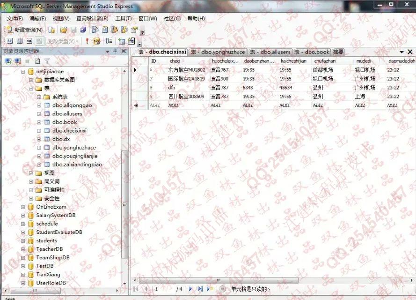Switch to the 摘要 tab
Image resolution: width=416 pixels, height=300 pixels.
tap(338, 52)
